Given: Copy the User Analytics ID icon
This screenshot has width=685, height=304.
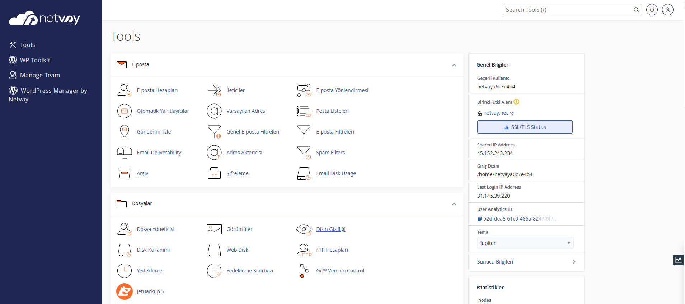Looking at the screenshot, I should pos(479,219).
